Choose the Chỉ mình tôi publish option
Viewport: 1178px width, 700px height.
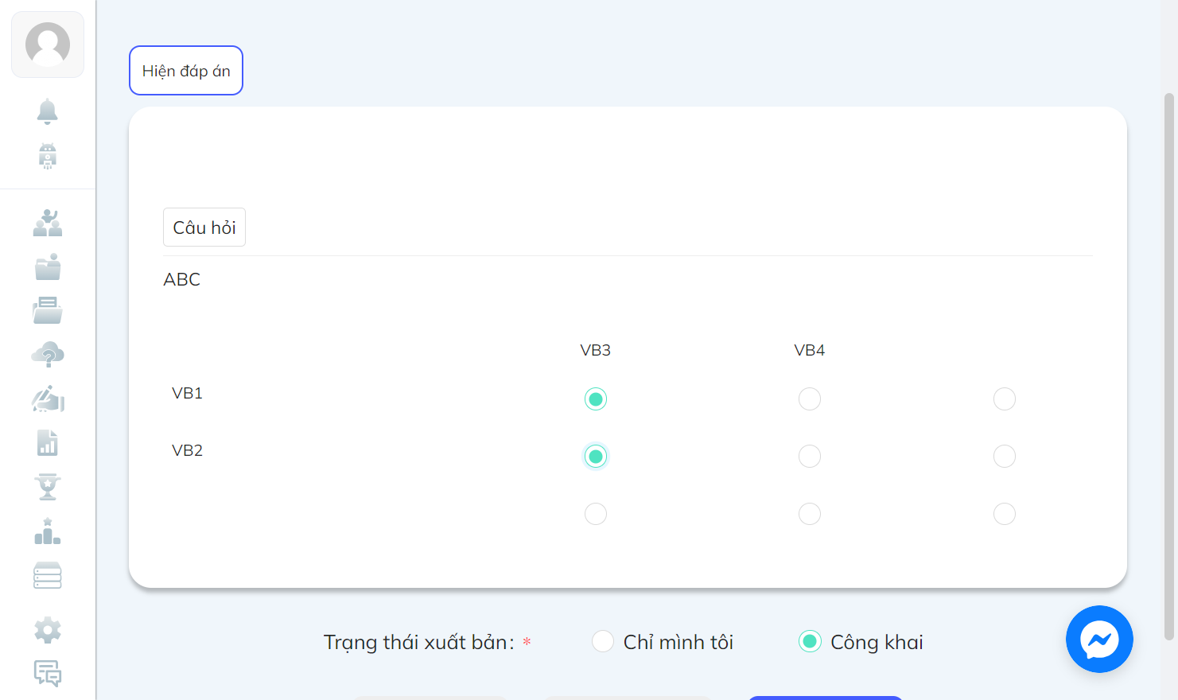(603, 641)
